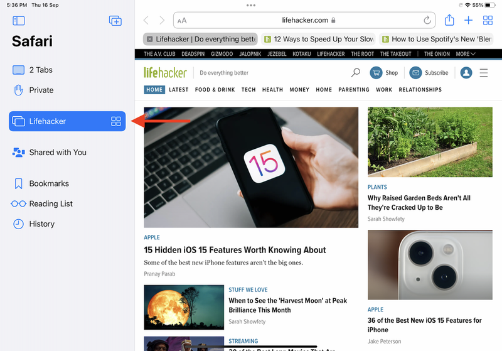Visit Deadspin site link
The image size is (502, 351).
click(193, 54)
